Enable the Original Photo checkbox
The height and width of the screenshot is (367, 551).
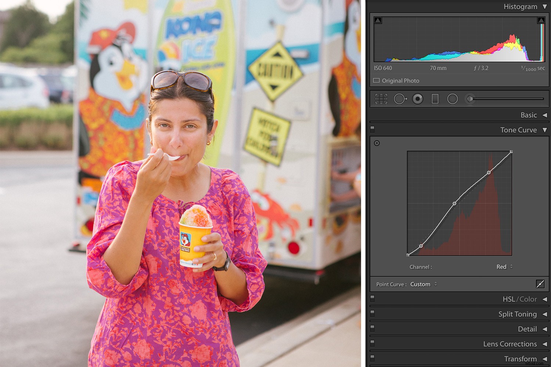[376, 80]
